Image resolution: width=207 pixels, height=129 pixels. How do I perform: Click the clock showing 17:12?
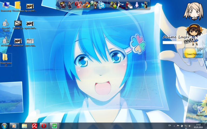[x=198, y=126]
